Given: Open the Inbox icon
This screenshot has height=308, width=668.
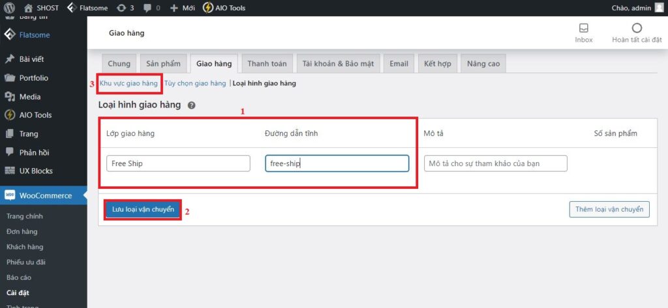Looking at the screenshot, I should pos(583,28).
